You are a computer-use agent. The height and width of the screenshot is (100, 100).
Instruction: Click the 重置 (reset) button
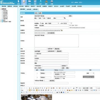(x=40, y=13)
